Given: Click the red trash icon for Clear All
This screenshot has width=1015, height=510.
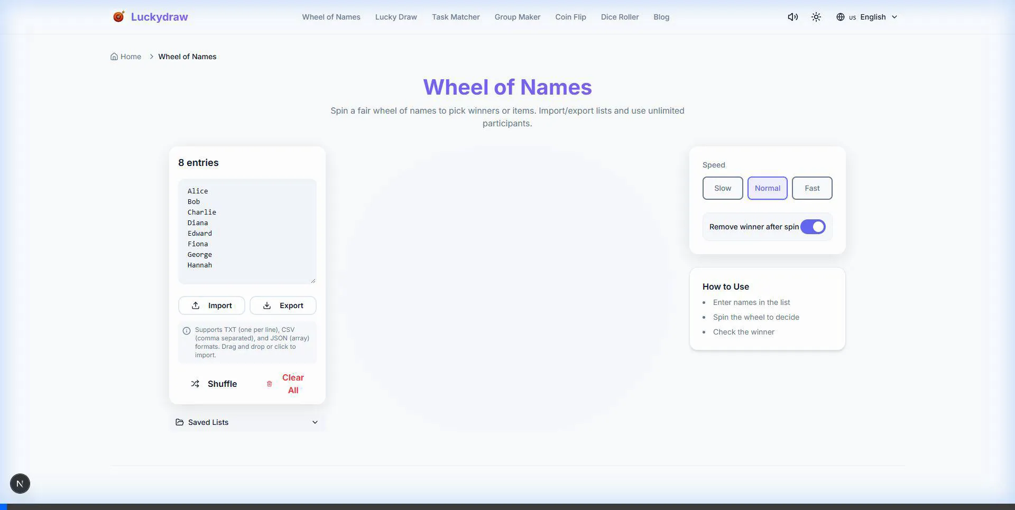Looking at the screenshot, I should [x=269, y=384].
